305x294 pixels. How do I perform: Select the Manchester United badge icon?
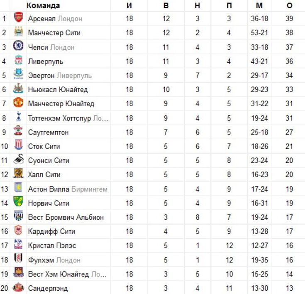point(18,103)
